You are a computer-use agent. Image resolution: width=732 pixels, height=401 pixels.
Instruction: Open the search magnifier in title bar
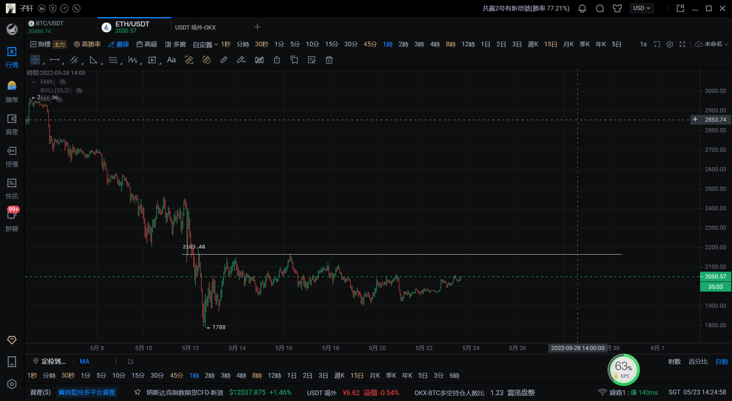(x=600, y=9)
